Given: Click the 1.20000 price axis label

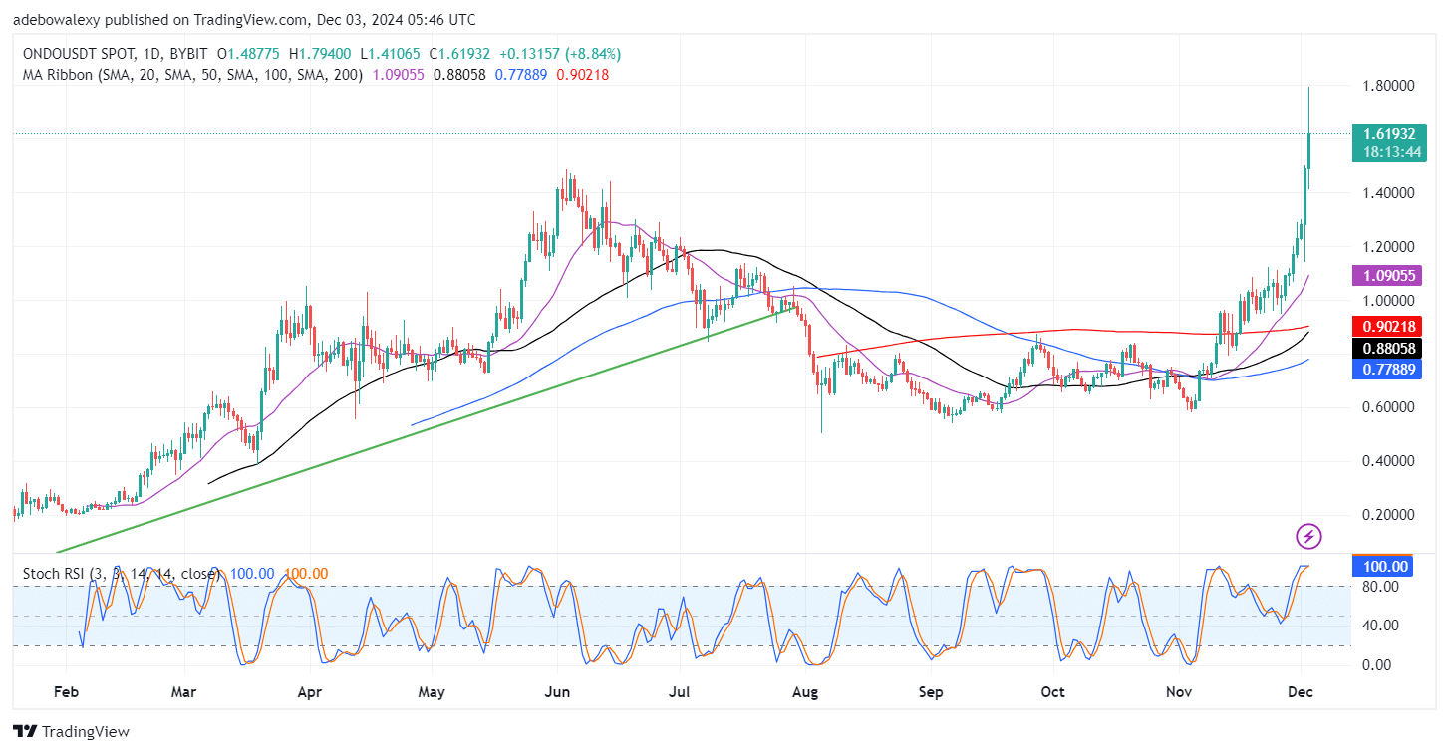Looking at the screenshot, I should (x=1387, y=247).
